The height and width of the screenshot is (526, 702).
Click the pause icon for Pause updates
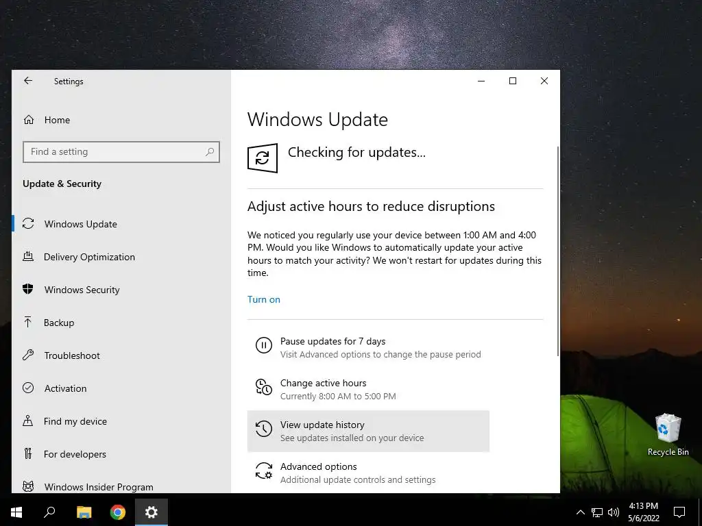point(264,345)
